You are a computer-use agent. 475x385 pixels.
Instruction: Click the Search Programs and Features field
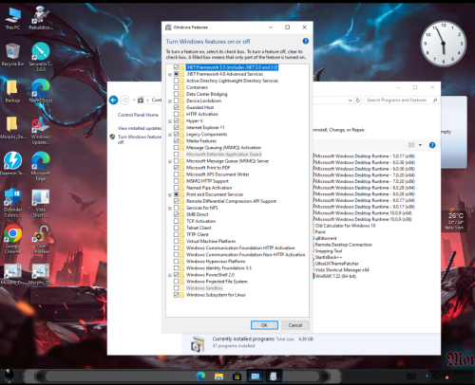coord(398,100)
